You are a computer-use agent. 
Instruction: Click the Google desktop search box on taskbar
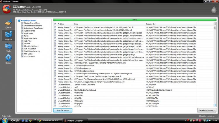tap(15, 120)
